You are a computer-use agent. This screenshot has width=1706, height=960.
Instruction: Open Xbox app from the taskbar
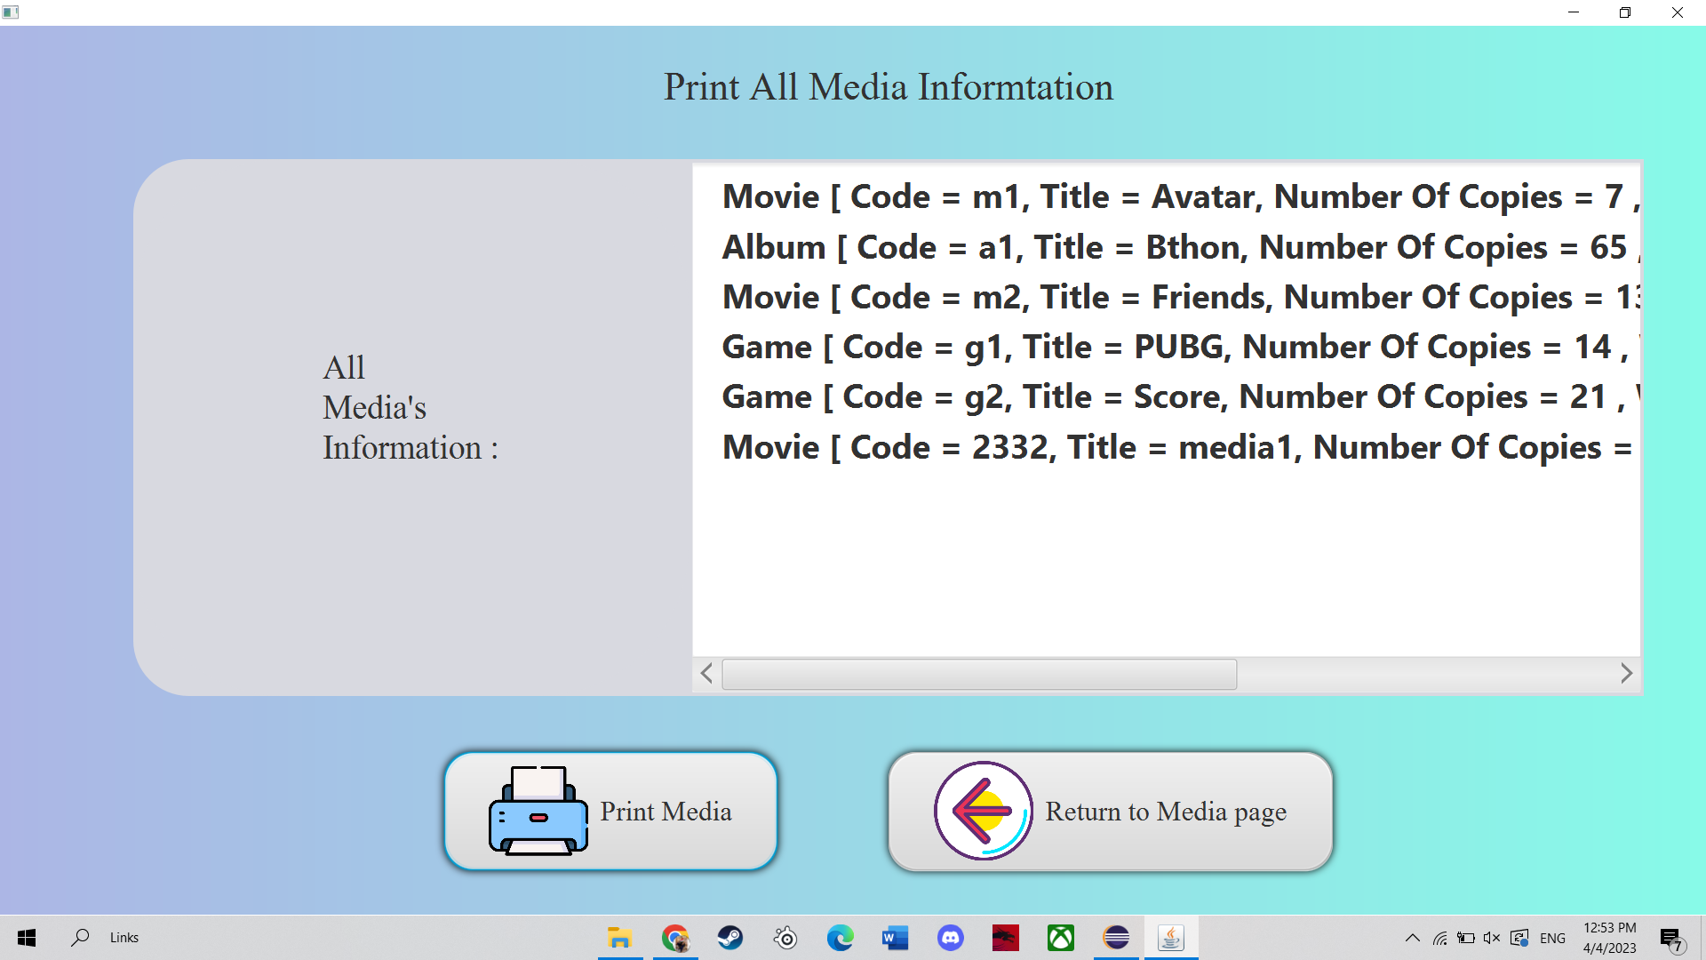(x=1060, y=938)
